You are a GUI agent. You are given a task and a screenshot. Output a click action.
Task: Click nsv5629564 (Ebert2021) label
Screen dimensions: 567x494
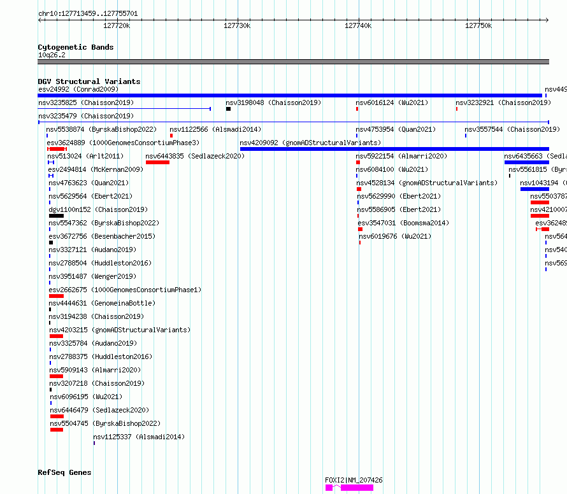point(90,196)
